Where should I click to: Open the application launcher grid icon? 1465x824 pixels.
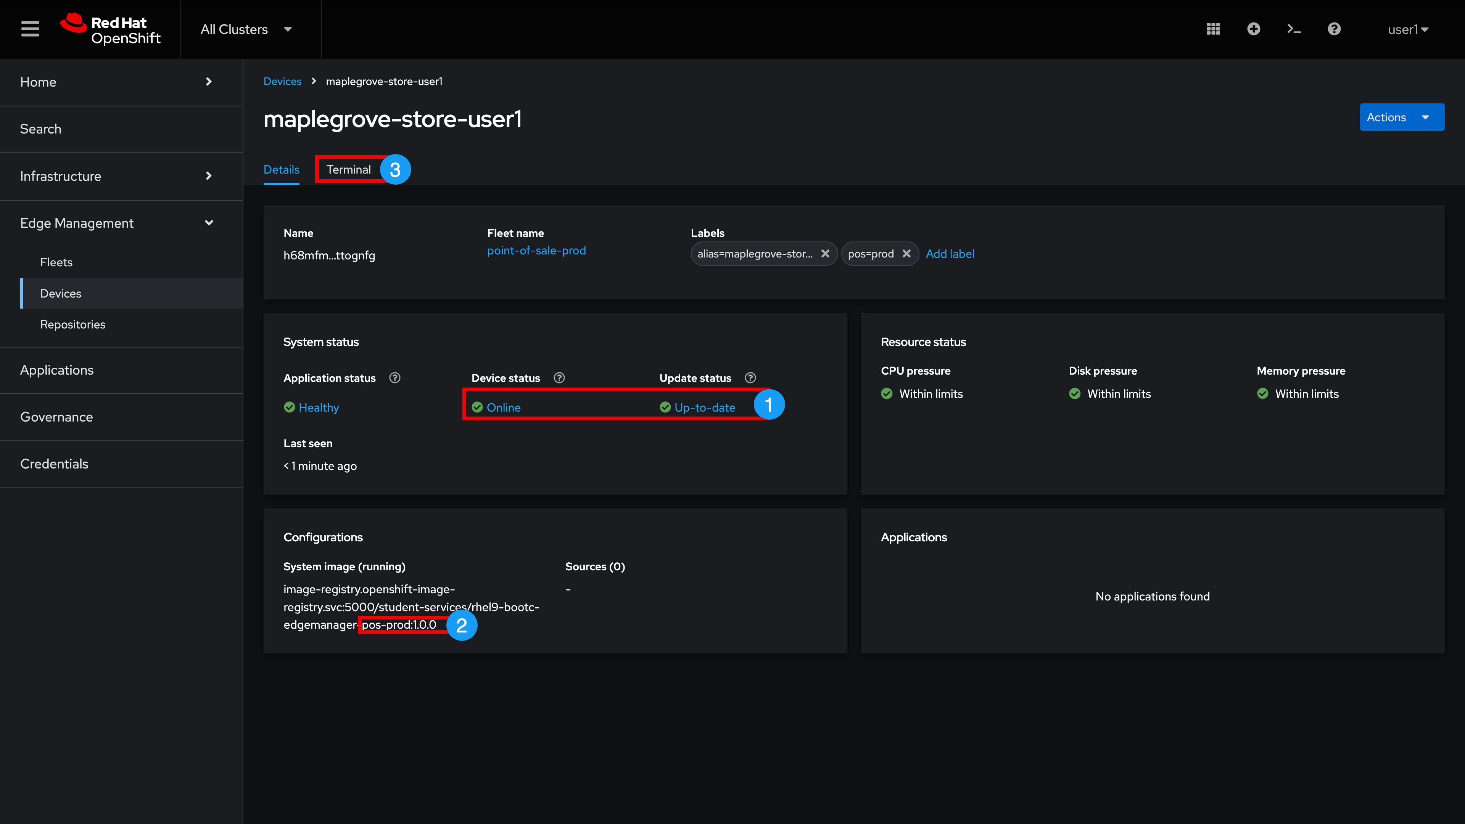pos(1213,29)
